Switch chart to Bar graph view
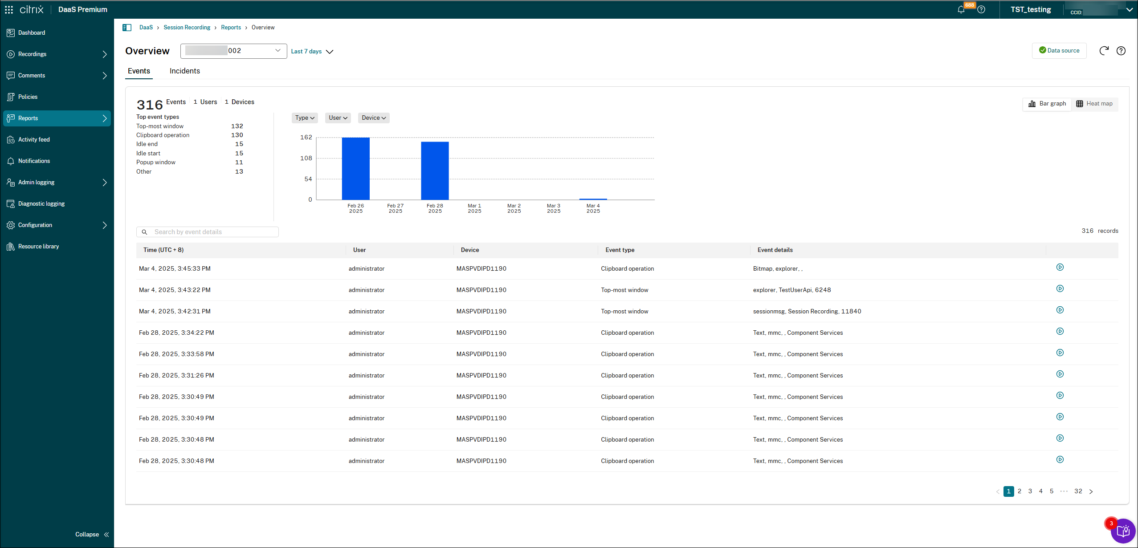 click(x=1047, y=104)
